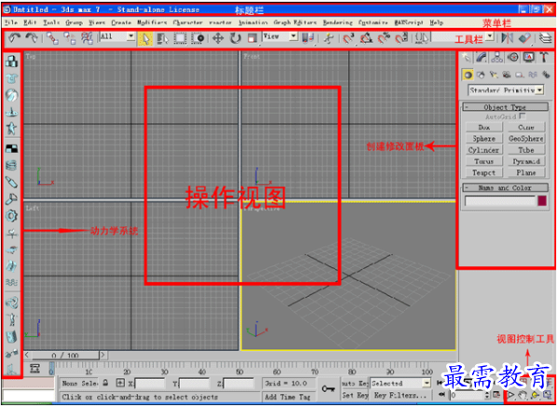
Task: Create reactor Rigid Body Collection (cubes icon)
Action: (x=12, y=61)
